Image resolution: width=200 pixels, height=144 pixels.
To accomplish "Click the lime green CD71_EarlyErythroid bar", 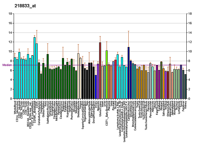I will pos(107,75).
